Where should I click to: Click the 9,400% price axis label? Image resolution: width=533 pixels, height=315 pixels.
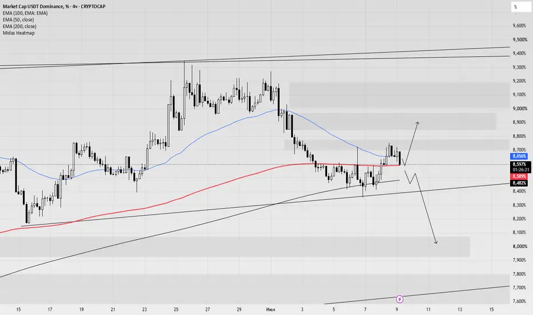click(519, 53)
